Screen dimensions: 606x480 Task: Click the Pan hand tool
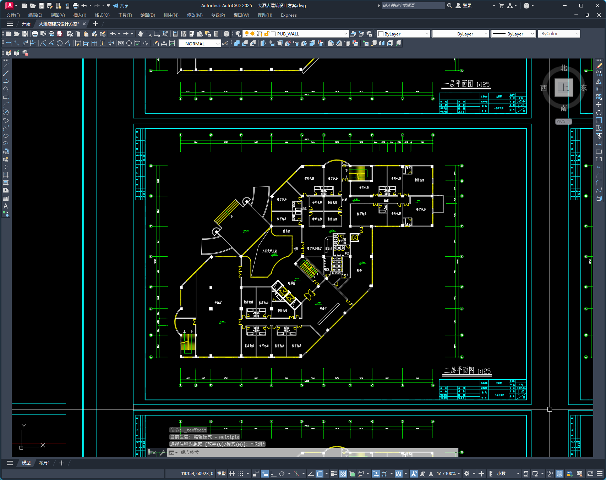[x=141, y=34]
